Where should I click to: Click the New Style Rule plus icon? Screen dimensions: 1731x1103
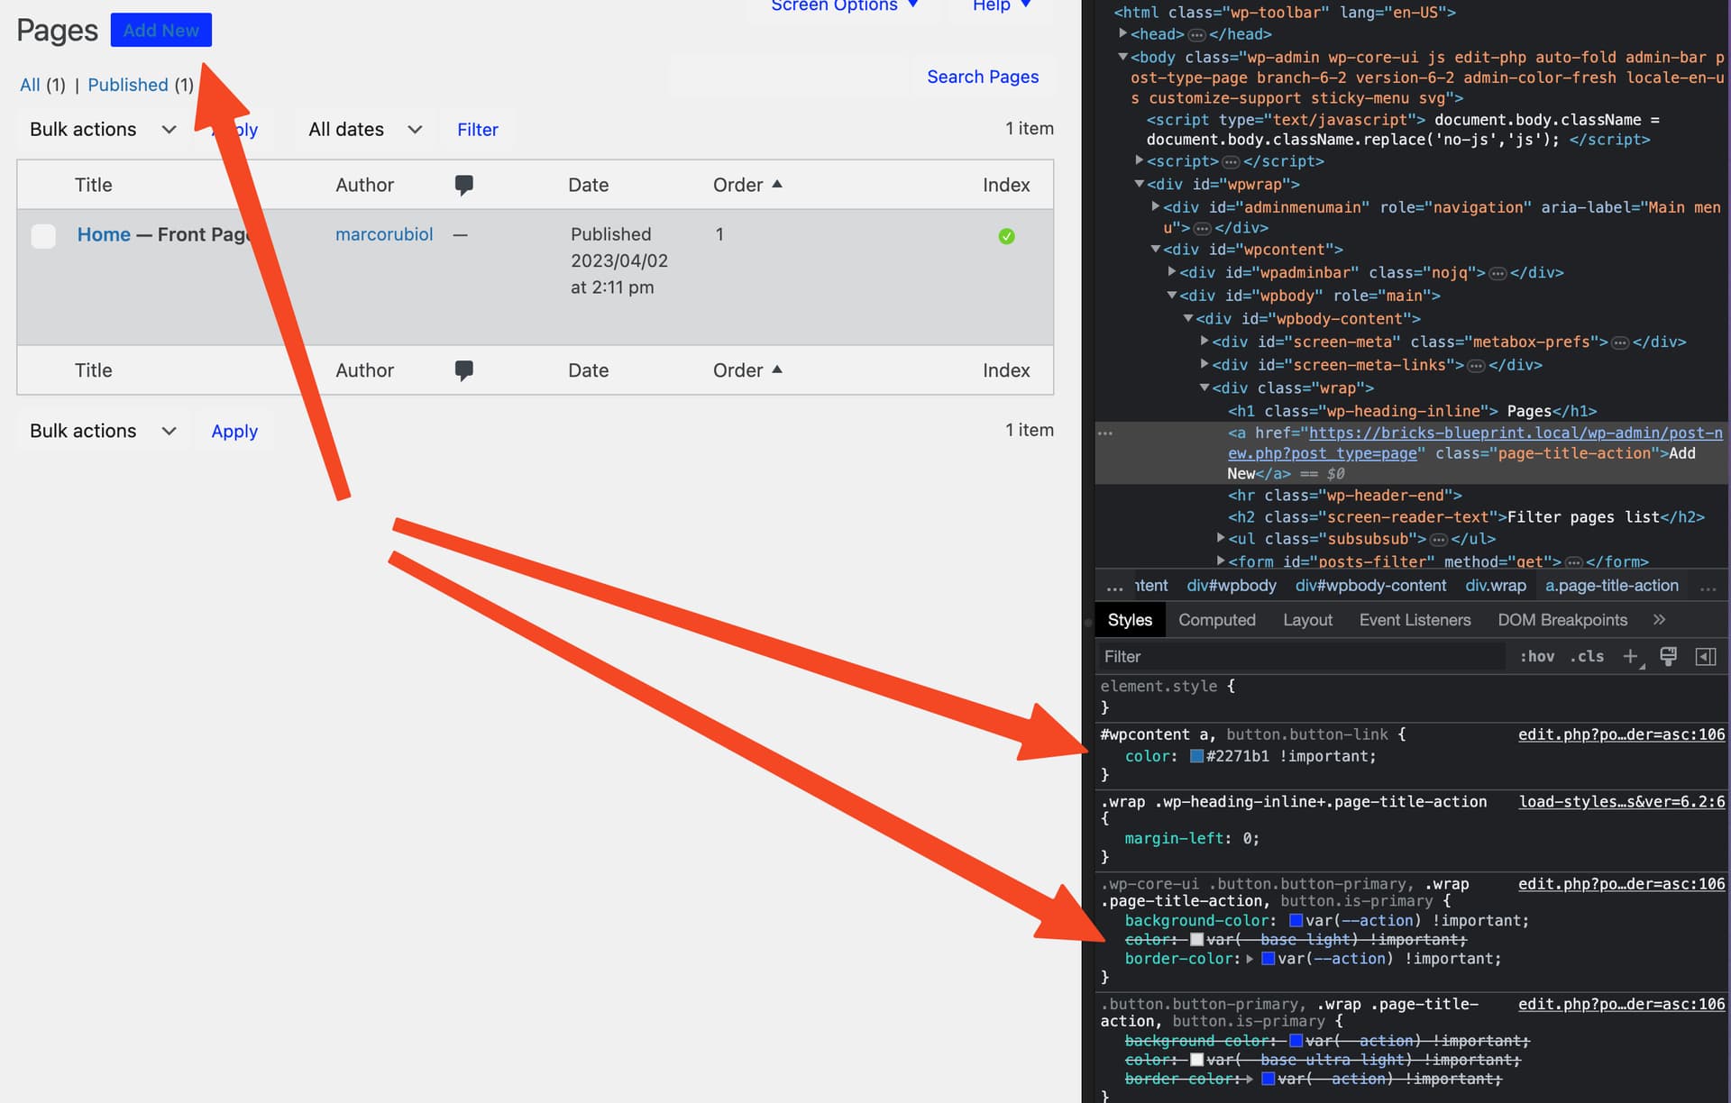coord(1631,657)
